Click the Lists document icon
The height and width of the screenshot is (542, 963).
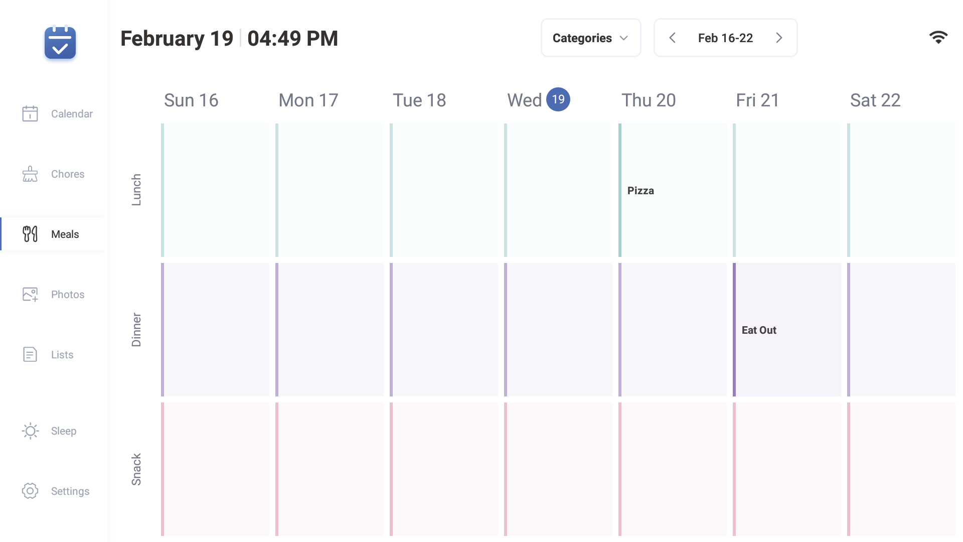pos(30,354)
